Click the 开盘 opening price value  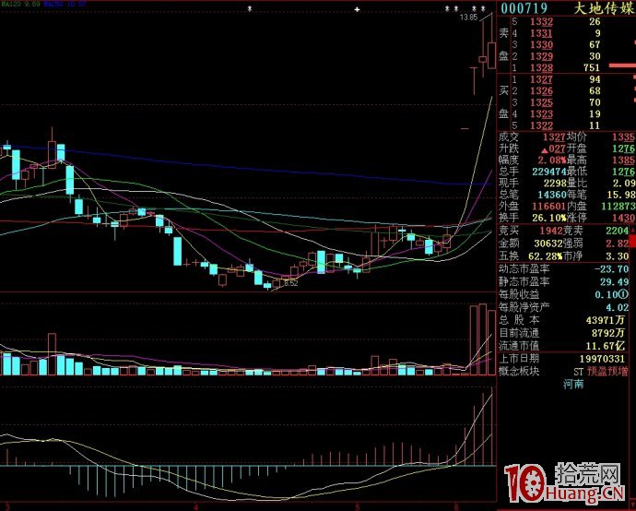click(623, 149)
